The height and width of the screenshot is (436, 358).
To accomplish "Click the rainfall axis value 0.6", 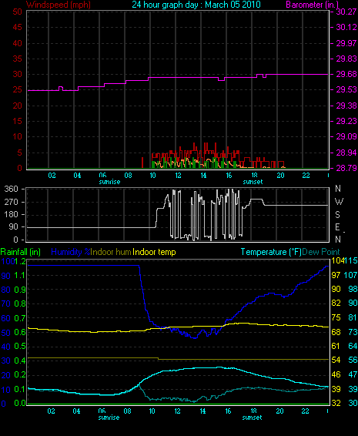I will [20, 332].
